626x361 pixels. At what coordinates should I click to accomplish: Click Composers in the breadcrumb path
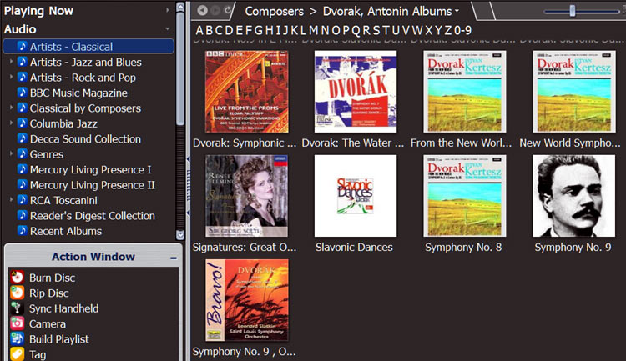tap(273, 11)
